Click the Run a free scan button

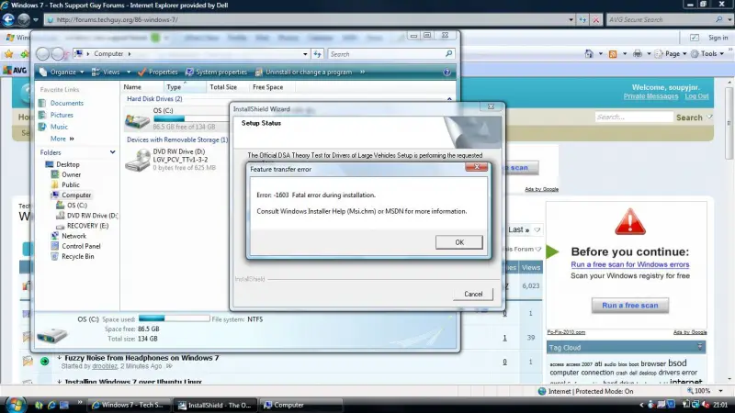(630, 306)
